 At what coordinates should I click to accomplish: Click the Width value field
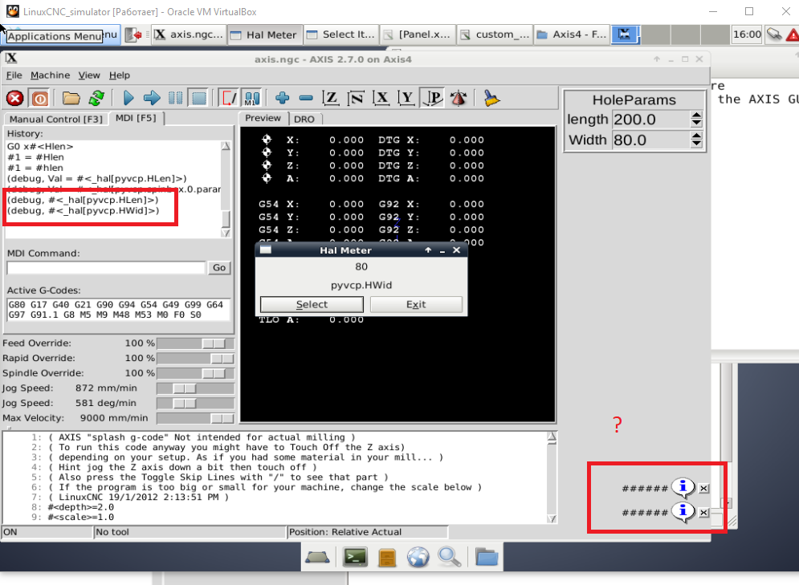point(650,140)
